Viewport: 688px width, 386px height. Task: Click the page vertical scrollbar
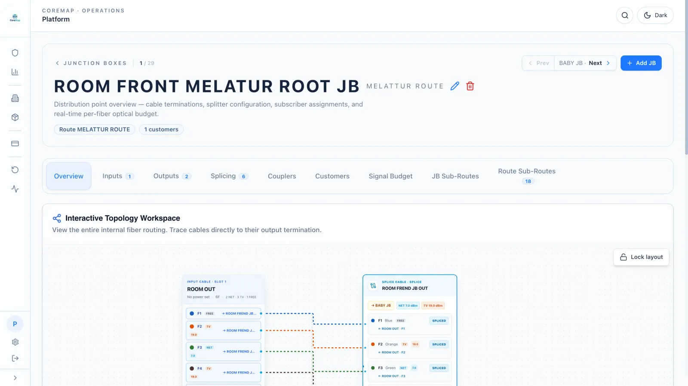click(x=686, y=77)
